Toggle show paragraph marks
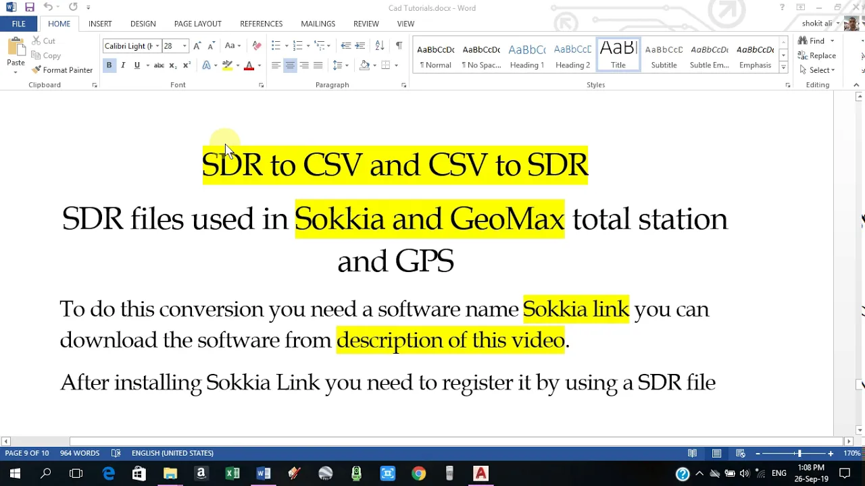The width and height of the screenshot is (865, 486). click(399, 46)
